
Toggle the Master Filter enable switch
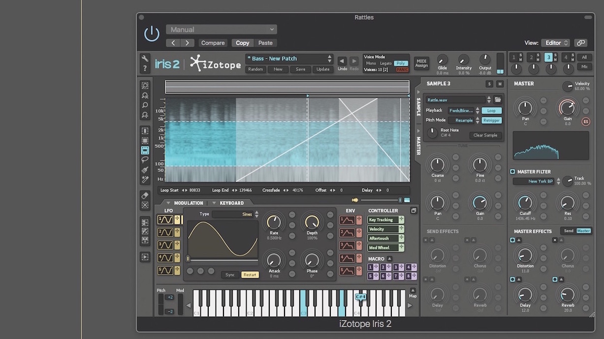coord(512,171)
